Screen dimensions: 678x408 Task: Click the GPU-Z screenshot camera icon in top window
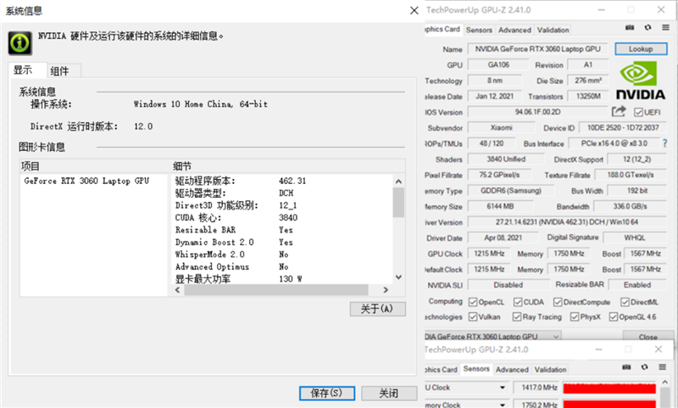[x=630, y=28]
